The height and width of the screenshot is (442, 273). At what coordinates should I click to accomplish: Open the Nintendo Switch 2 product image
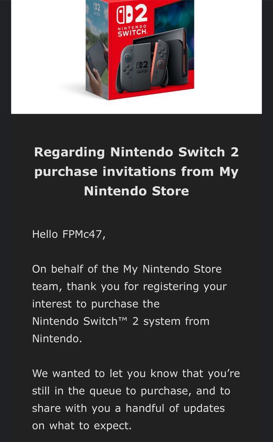[140, 50]
